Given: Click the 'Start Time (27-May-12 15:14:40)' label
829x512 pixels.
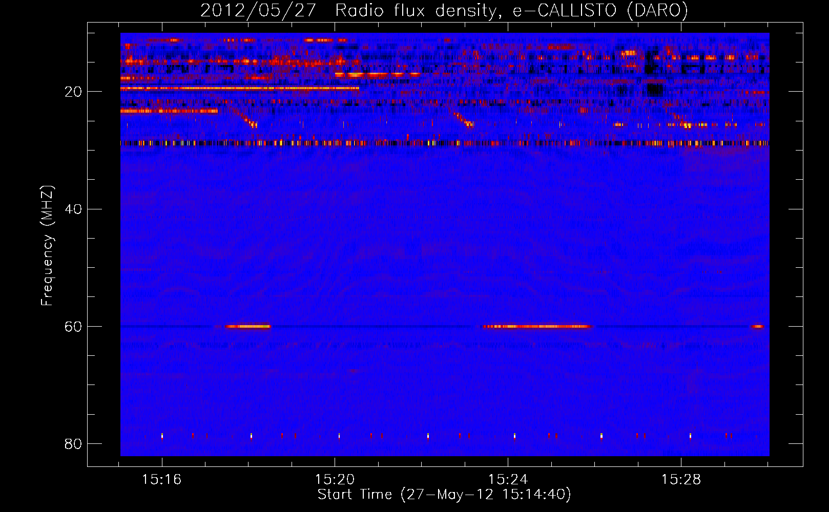Looking at the screenshot, I should [444, 495].
